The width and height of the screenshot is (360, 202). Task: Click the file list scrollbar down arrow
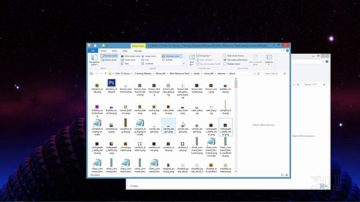(236, 171)
